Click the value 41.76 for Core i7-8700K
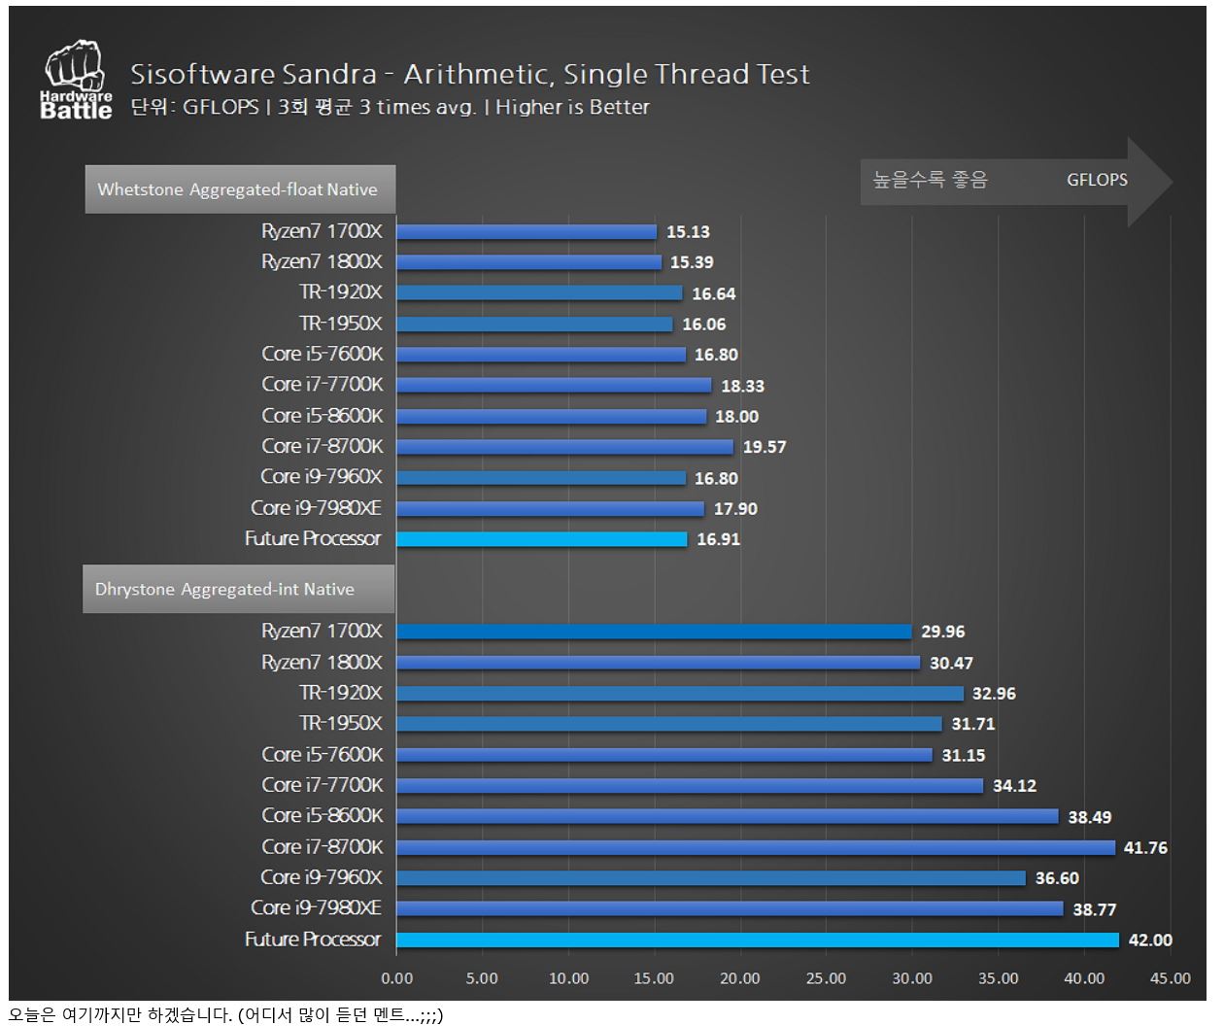Screen dimensions: 1224x1026 [1145, 848]
